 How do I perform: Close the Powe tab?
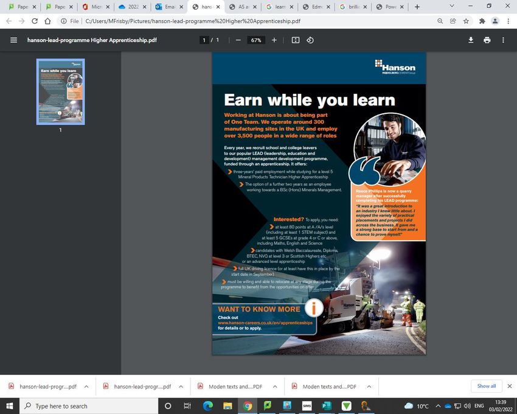[x=402, y=7]
